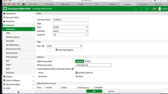Click the VLAN12 address object icon
The height and width of the screenshot is (94, 168).
click(76, 73)
